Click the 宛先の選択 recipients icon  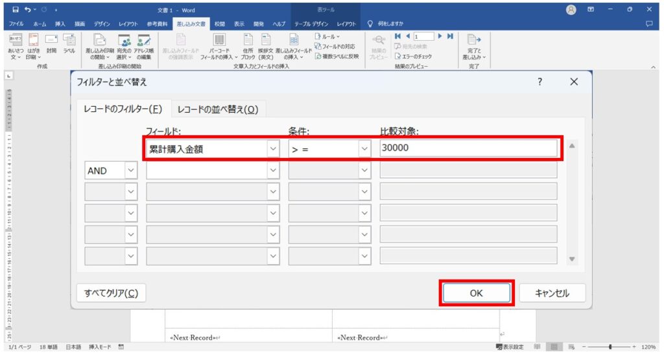[x=124, y=40]
